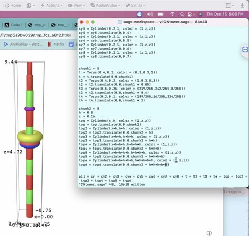Open the Actions dropdown menu
The height and width of the screenshot is (236, 249).
(51, 5)
